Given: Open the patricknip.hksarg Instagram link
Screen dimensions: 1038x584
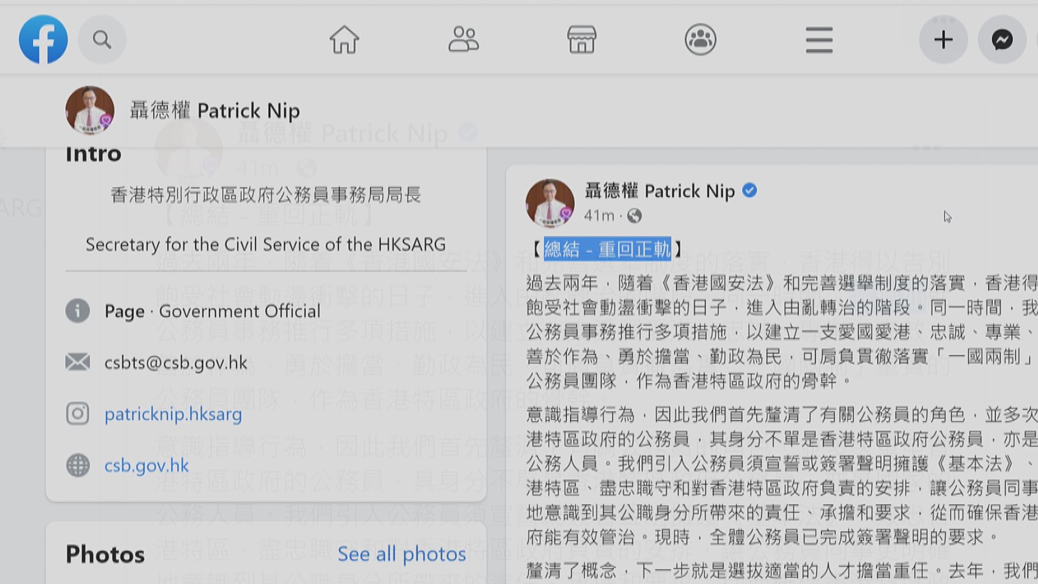Looking at the screenshot, I should (x=173, y=414).
